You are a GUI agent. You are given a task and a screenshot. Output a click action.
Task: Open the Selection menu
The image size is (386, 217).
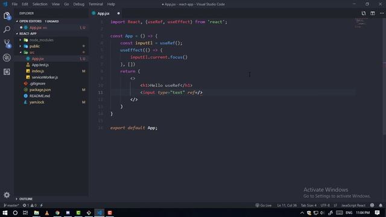point(40,4)
